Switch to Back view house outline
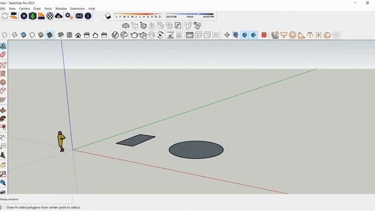 (x=95, y=35)
